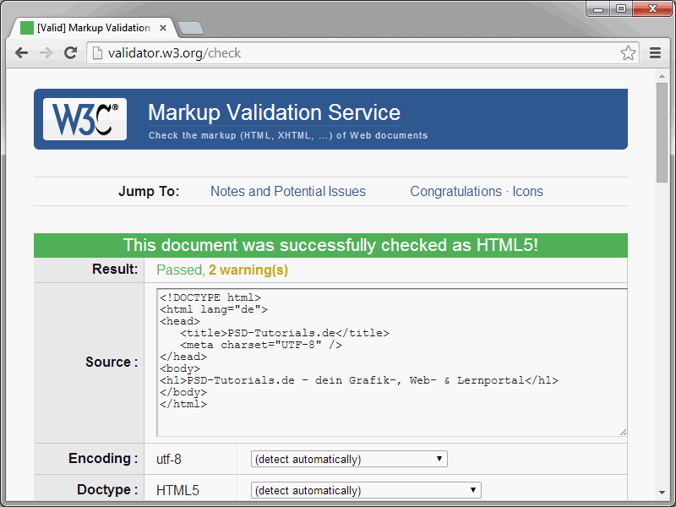Viewport: 676px width, 507px height.
Task: Click the Source textarea resize handle
Action: (x=623, y=433)
